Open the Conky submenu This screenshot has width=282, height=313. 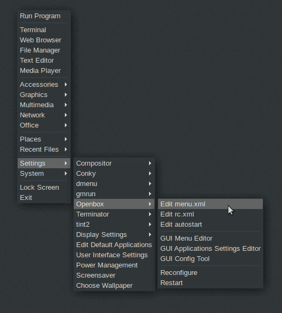point(114,174)
